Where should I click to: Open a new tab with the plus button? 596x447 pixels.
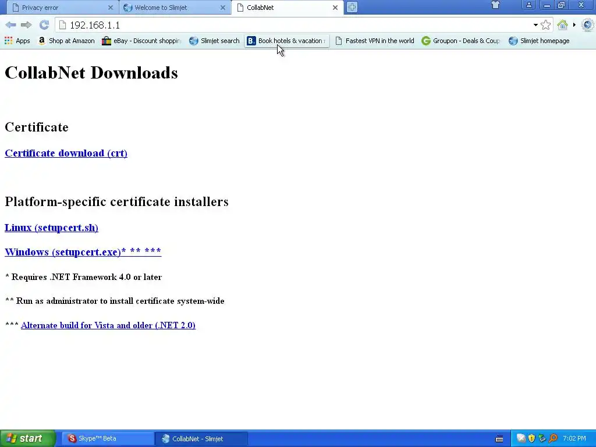click(352, 7)
